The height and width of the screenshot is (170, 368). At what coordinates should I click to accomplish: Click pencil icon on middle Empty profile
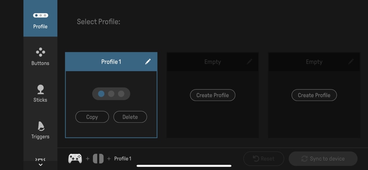pyautogui.click(x=249, y=62)
